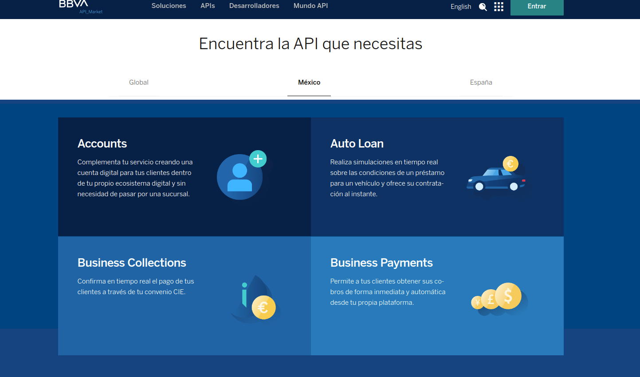Open the Business Collections API title
The image size is (640, 377).
(132, 263)
